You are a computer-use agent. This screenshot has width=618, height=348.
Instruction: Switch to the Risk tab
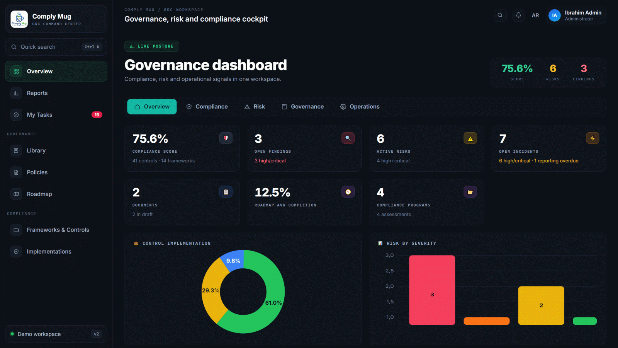click(x=255, y=107)
